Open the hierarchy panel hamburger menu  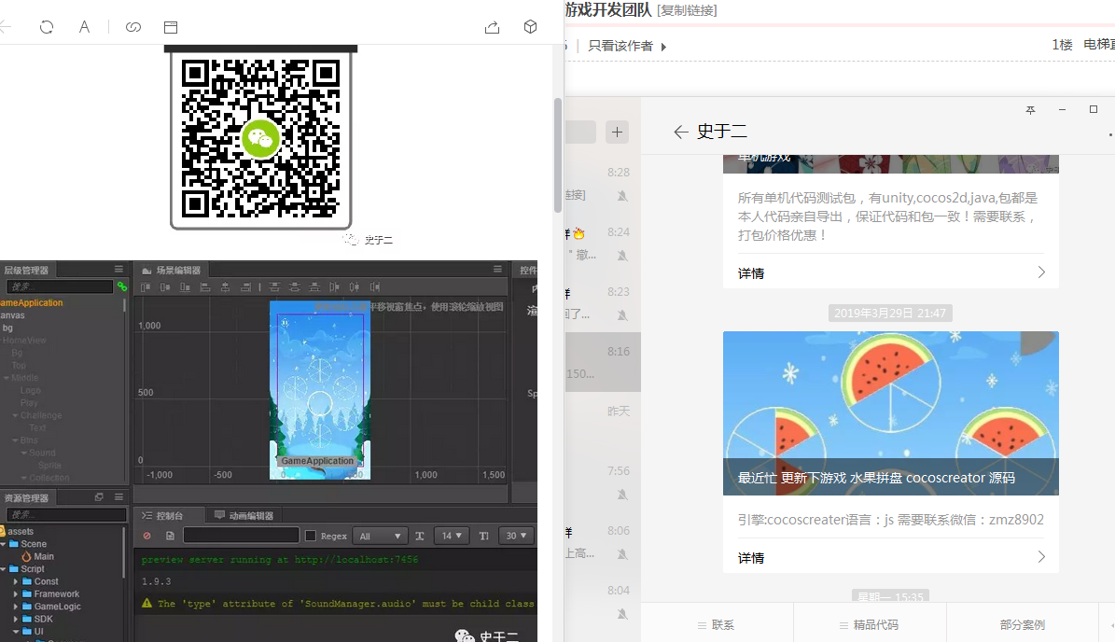118,270
